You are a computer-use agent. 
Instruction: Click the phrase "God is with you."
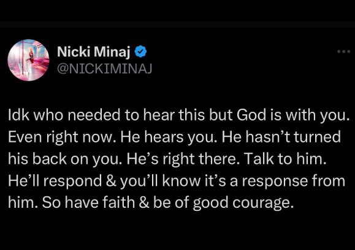coord(293,116)
